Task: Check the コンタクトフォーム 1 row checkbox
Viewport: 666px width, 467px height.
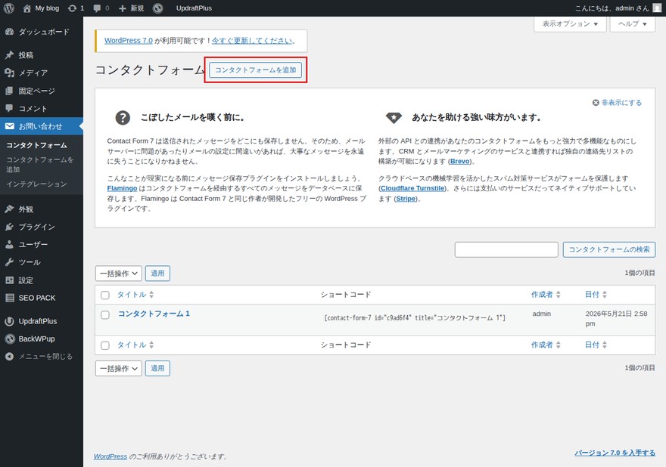Action: [x=105, y=314]
